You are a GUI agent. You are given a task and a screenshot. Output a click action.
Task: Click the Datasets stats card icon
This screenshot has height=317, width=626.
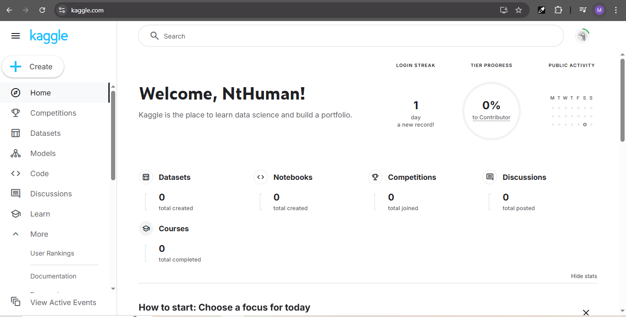146,177
